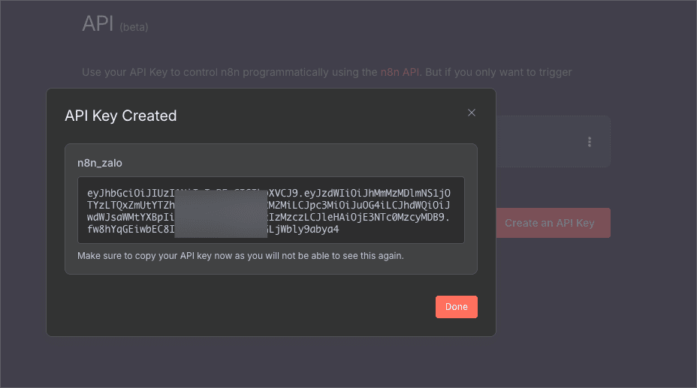Click the key's last line starting fw8hYqGE
Viewport: 697px width, 388px height.
click(x=128, y=229)
